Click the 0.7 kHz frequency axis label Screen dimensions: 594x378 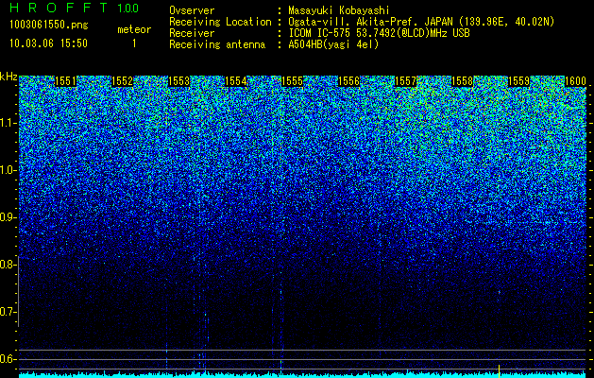click(8, 312)
